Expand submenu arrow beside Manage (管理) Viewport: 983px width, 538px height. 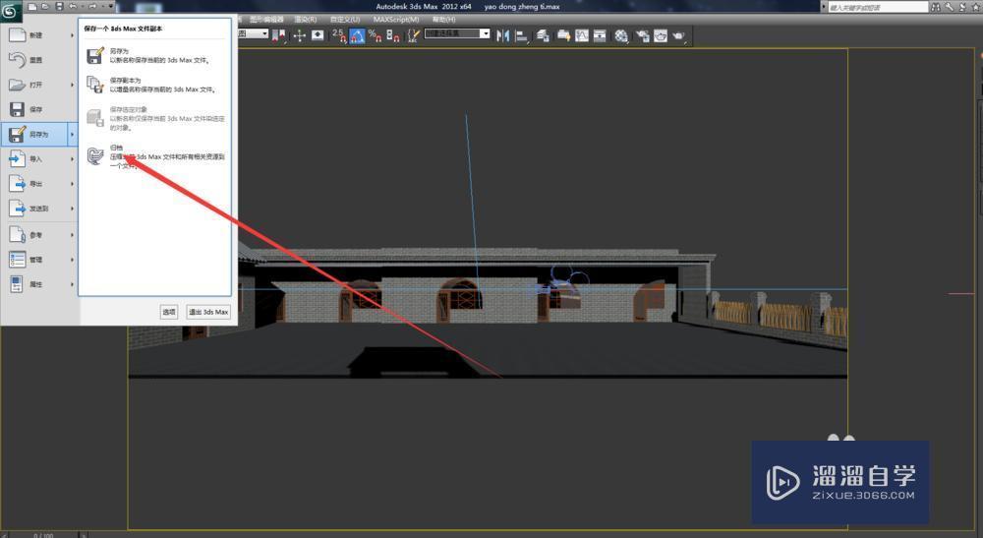72,260
